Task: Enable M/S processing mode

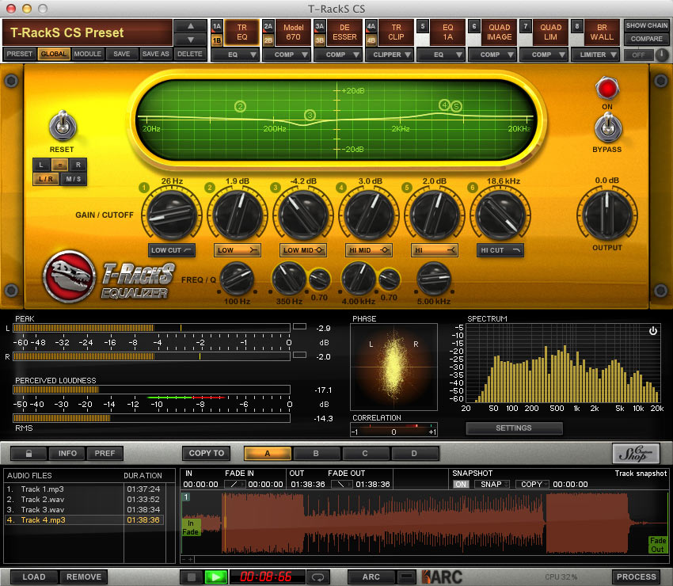Action: (x=74, y=180)
